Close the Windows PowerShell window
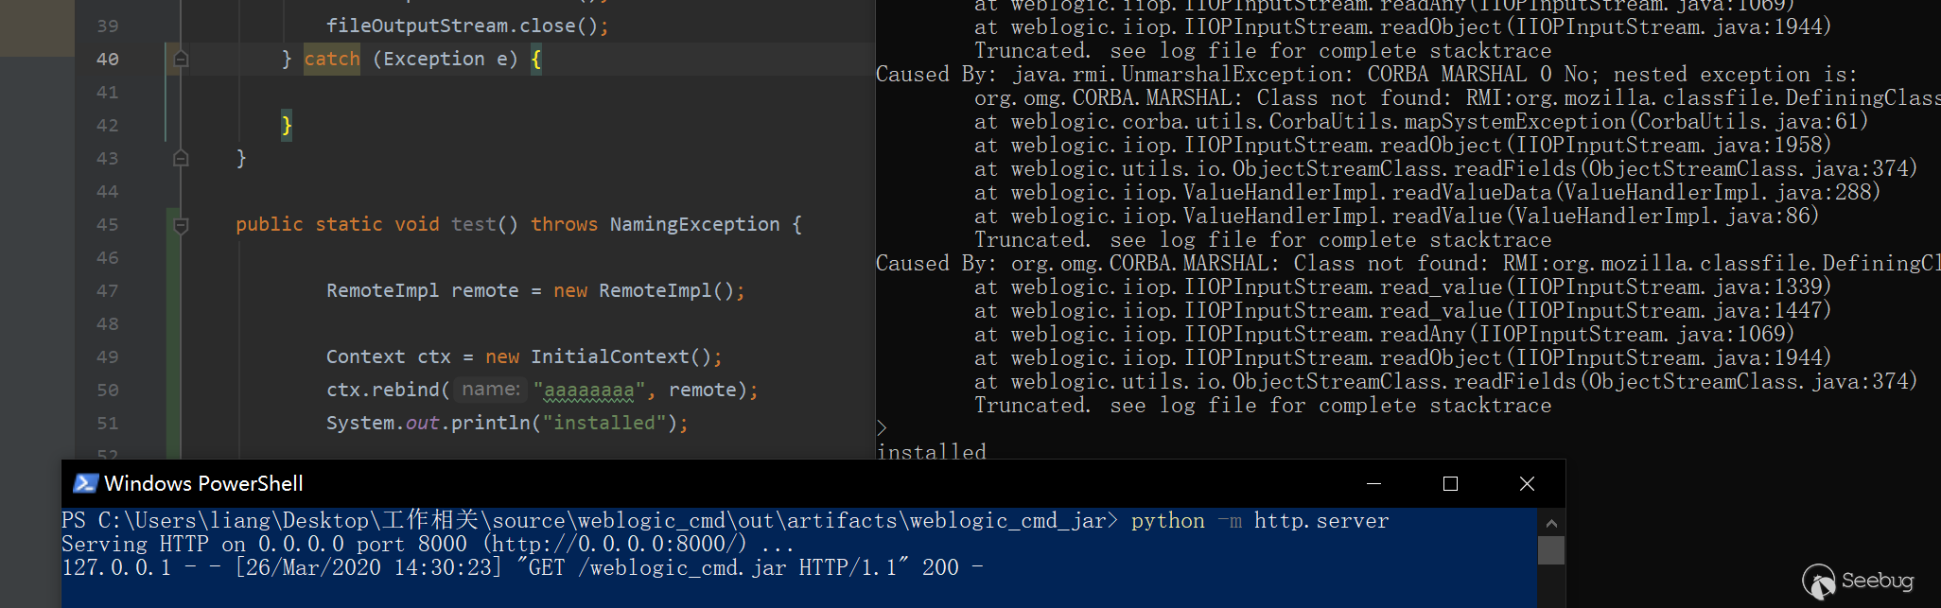This screenshot has width=1941, height=608. pyautogui.click(x=1527, y=483)
